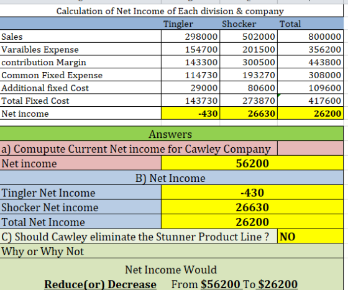Image resolution: width=348 pixels, height=290 pixels.
Task: Select total variable expense 356200
Action: [x=310, y=49]
